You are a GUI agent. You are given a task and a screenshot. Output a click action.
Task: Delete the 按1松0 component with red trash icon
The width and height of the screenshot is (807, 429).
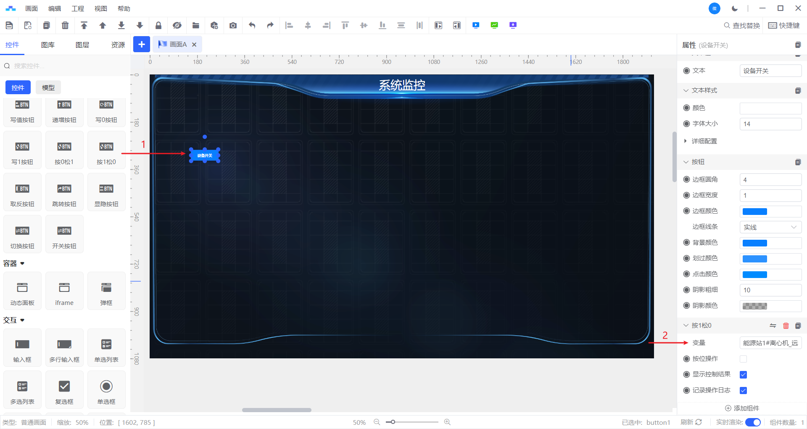(786, 326)
